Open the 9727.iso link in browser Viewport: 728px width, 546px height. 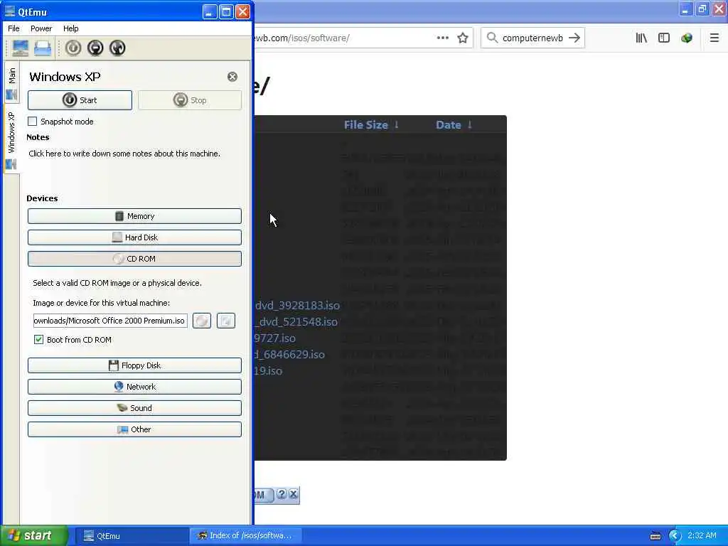point(275,338)
